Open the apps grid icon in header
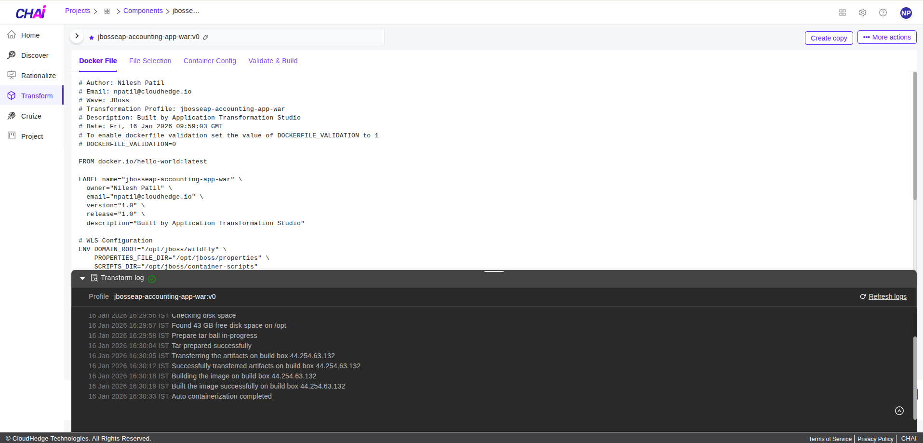The height and width of the screenshot is (443, 923). point(843,13)
